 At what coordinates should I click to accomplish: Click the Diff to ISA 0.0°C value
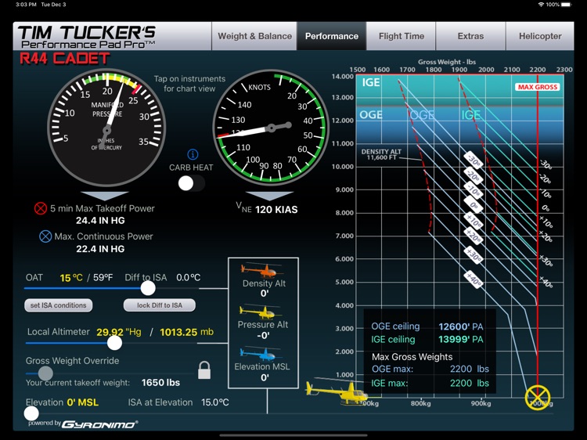tap(189, 278)
